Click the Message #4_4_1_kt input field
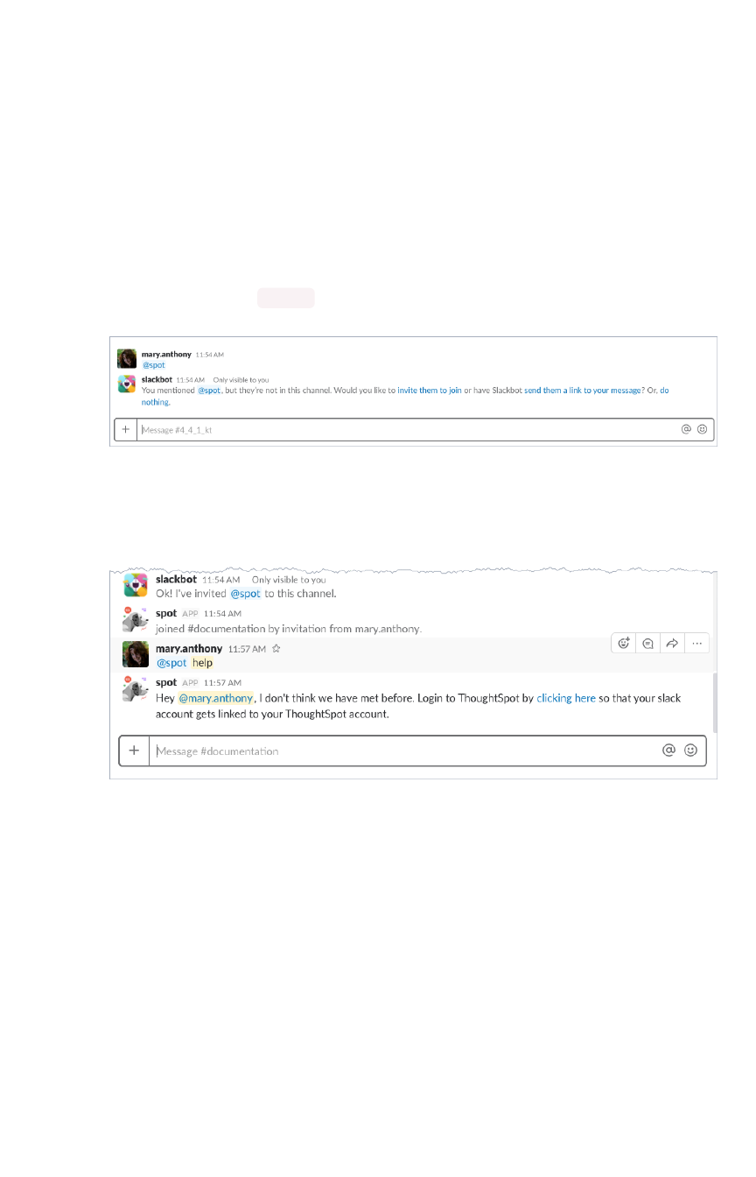This screenshot has height=1177, width=756. coord(409,430)
